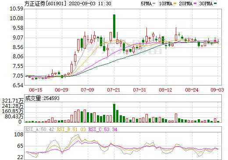Click the 20PMA legend label

185,4
